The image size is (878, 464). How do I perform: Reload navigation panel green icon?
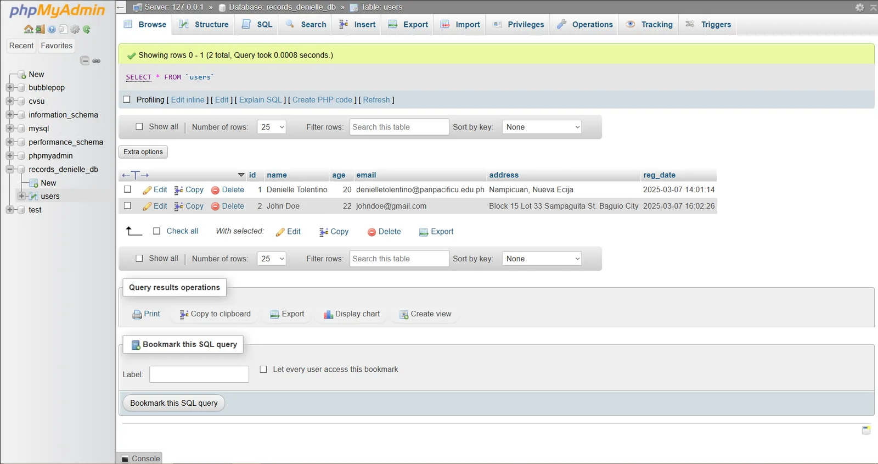[87, 29]
